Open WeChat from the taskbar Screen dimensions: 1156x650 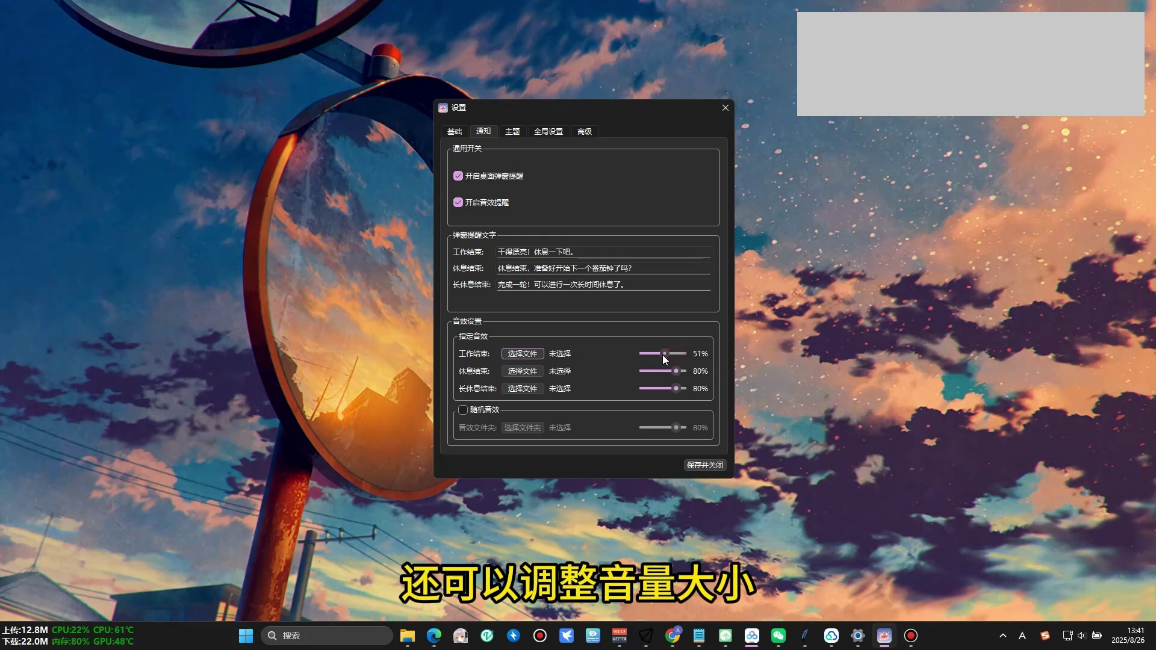pos(778,636)
